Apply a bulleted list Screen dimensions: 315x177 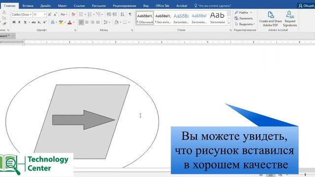[81, 14]
